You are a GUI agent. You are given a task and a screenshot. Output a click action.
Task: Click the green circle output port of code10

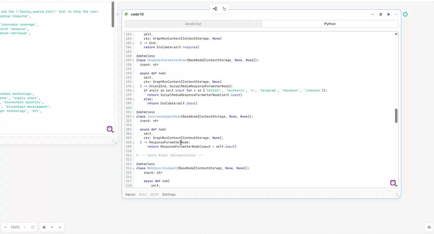(405, 14)
